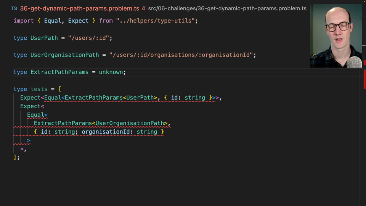The image size is (366, 206).
Task: Click Equal in the import statement
Action: 53,21
